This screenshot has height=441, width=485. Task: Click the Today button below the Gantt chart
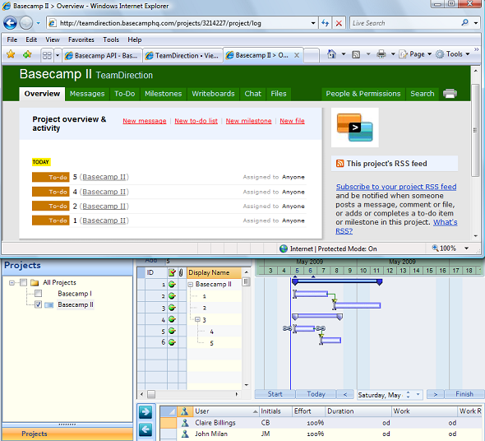(x=316, y=394)
